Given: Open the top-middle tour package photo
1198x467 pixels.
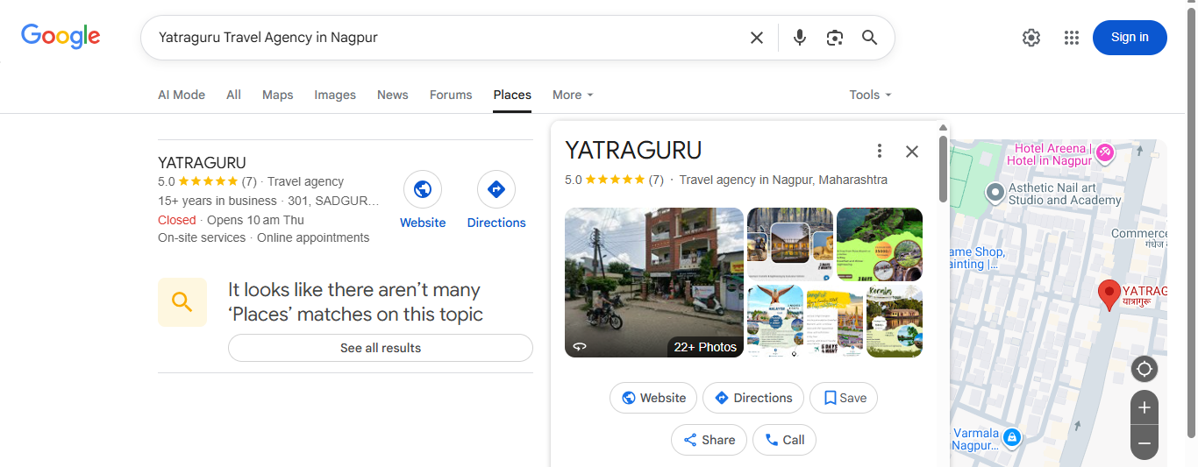Looking at the screenshot, I should click(789, 244).
